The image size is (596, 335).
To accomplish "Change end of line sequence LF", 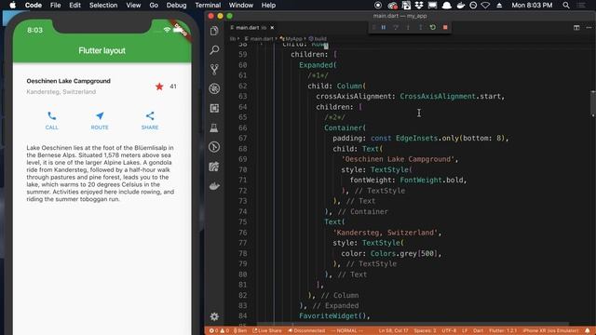I will point(465,330).
